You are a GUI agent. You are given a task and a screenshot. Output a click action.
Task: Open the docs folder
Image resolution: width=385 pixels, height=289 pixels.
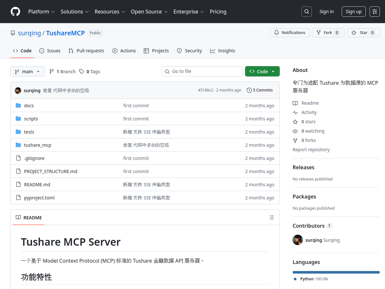coord(29,106)
